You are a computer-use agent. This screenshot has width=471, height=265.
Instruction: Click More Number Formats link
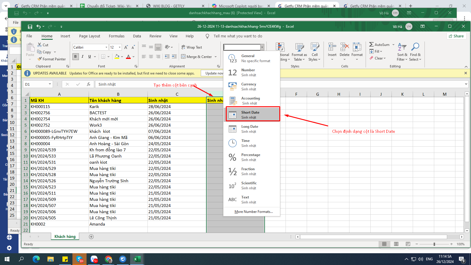click(x=253, y=212)
